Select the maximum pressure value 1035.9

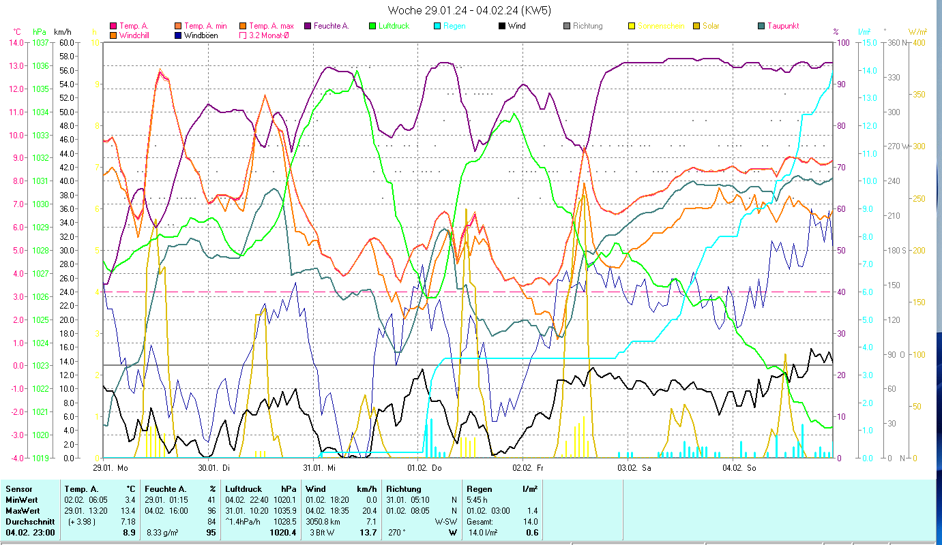click(x=284, y=511)
